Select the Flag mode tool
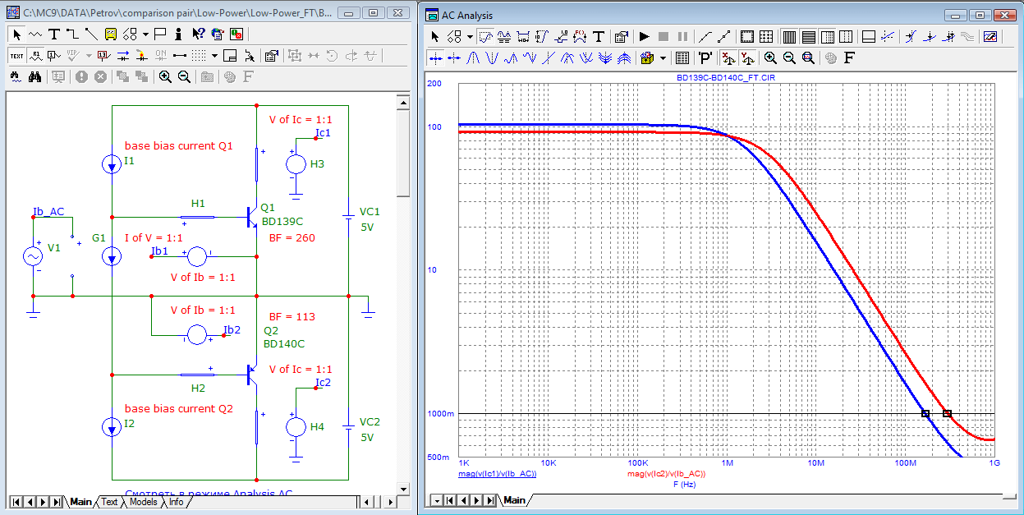Image resolution: width=1024 pixels, height=515 pixels. 160,34
